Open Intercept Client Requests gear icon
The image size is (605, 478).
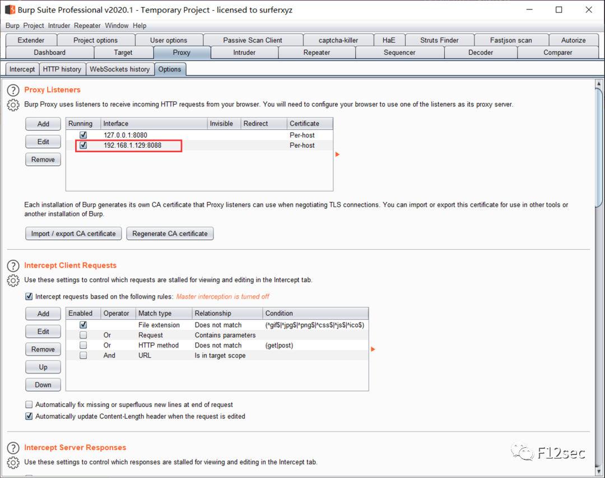(x=13, y=280)
